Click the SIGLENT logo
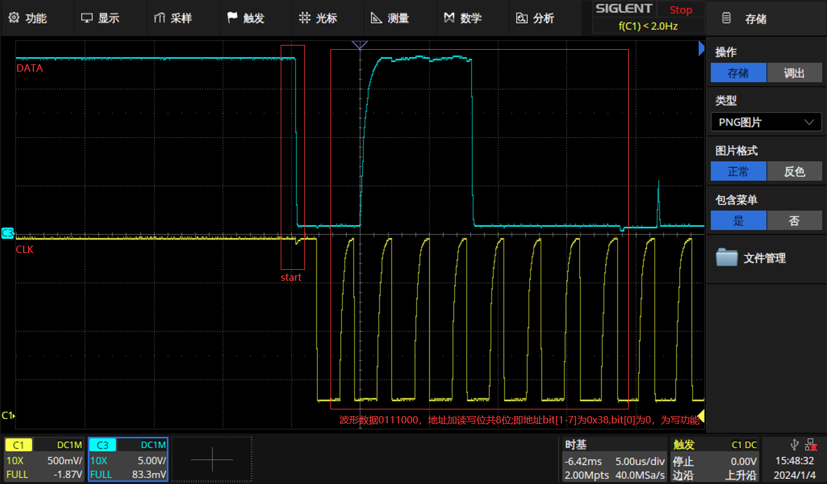Screen dimensions: 827x484 pyautogui.click(x=624, y=9)
